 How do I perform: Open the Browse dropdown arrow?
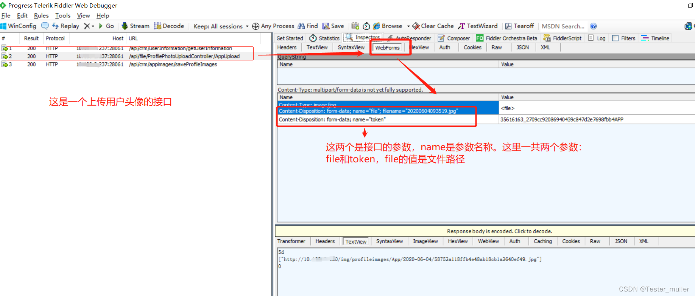click(408, 26)
